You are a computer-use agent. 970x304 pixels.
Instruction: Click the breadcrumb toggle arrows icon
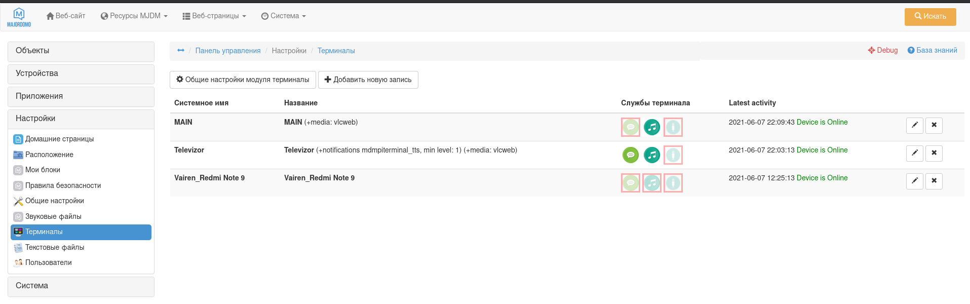(181, 51)
